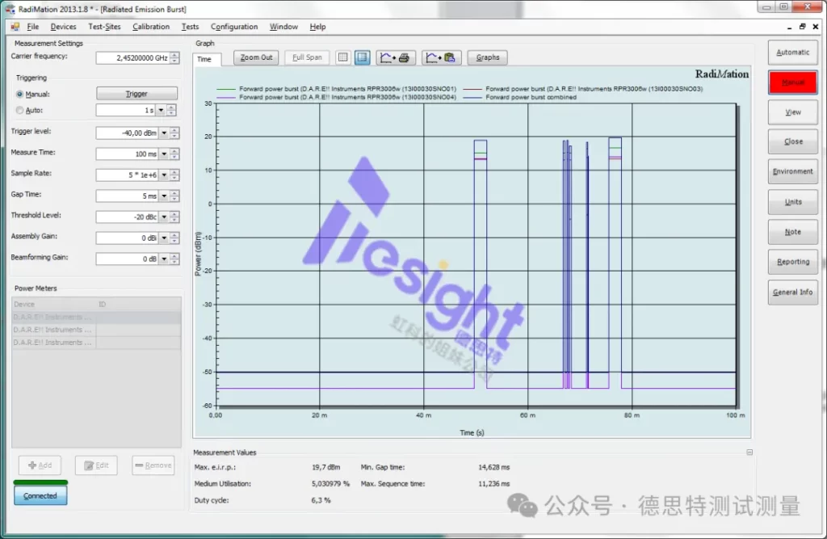Screen dimensions: 827x539
Task: Click the Connected status button
Action: pos(40,495)
